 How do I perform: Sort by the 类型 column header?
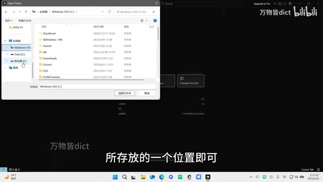click(x=126, y=27)
